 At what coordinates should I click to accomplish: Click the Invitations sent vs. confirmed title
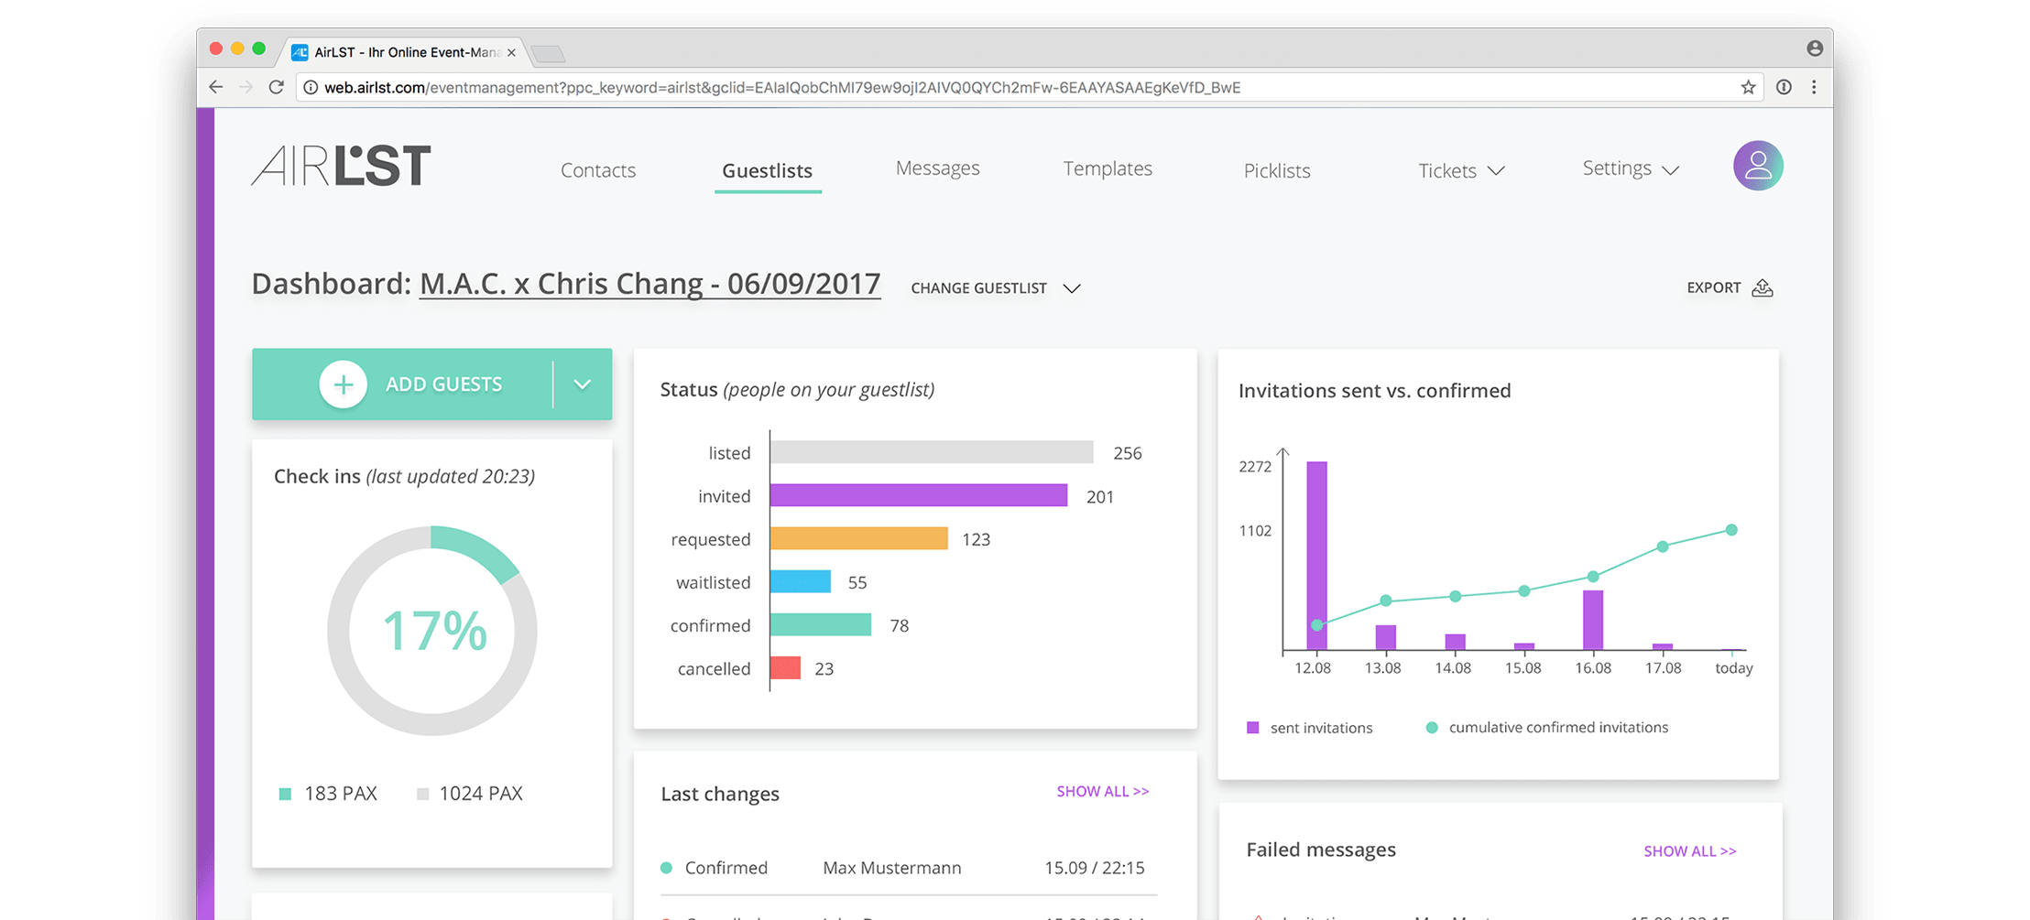1374,391
